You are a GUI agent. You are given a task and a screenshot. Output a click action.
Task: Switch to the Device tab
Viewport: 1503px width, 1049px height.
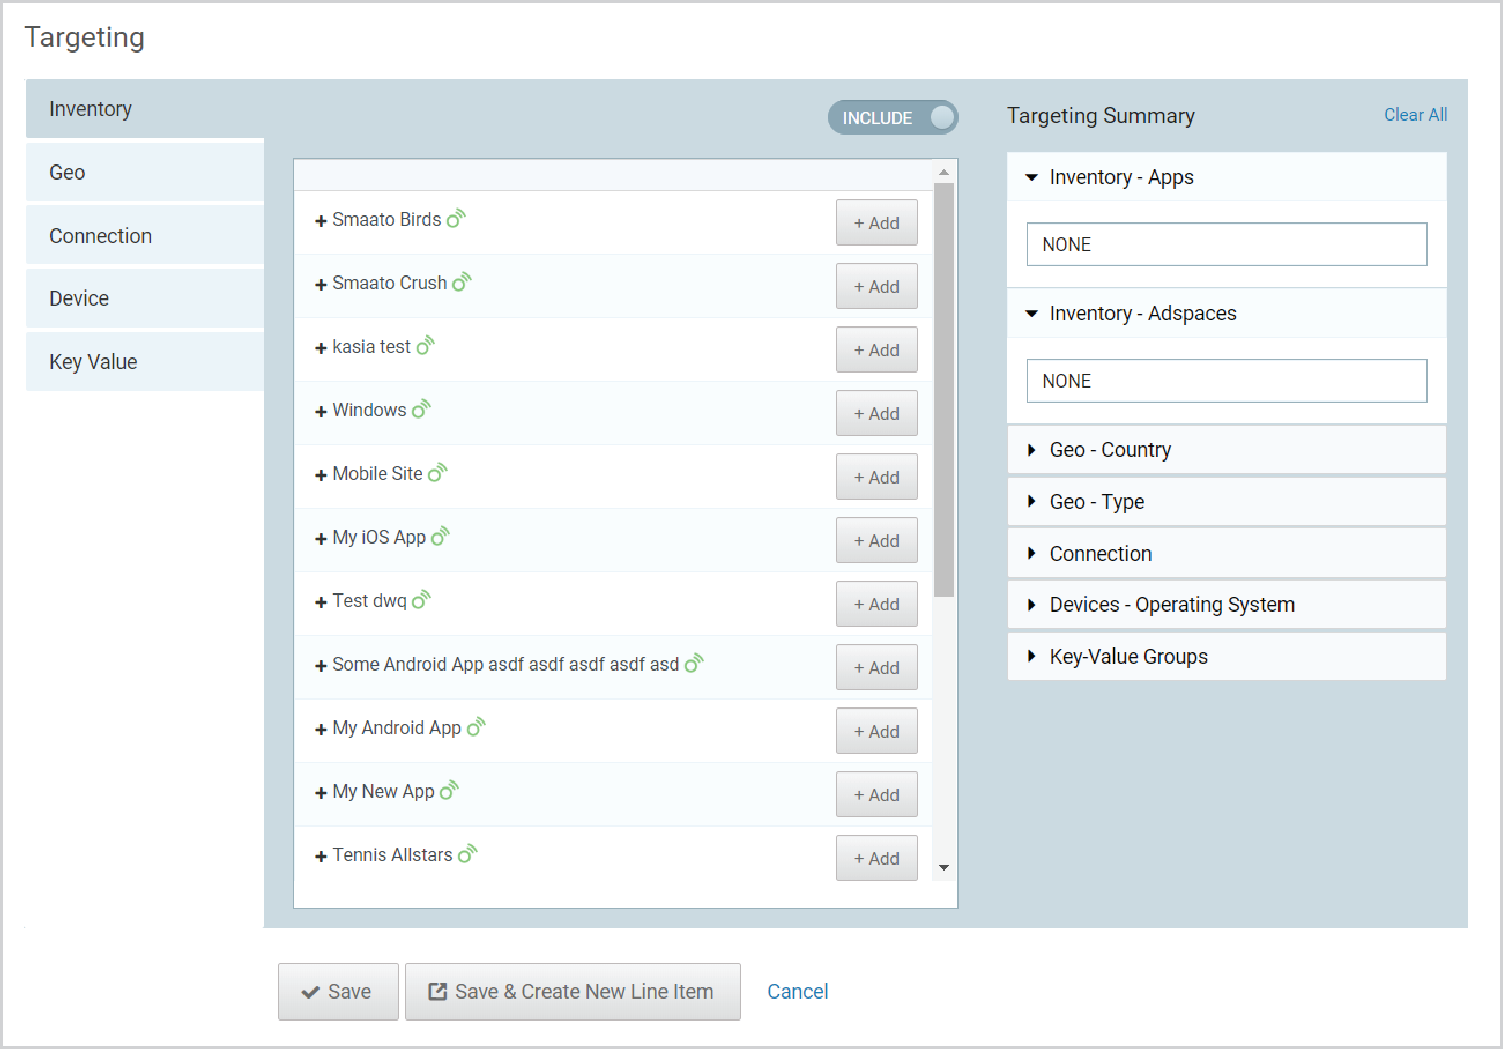(x=145, y=298)
